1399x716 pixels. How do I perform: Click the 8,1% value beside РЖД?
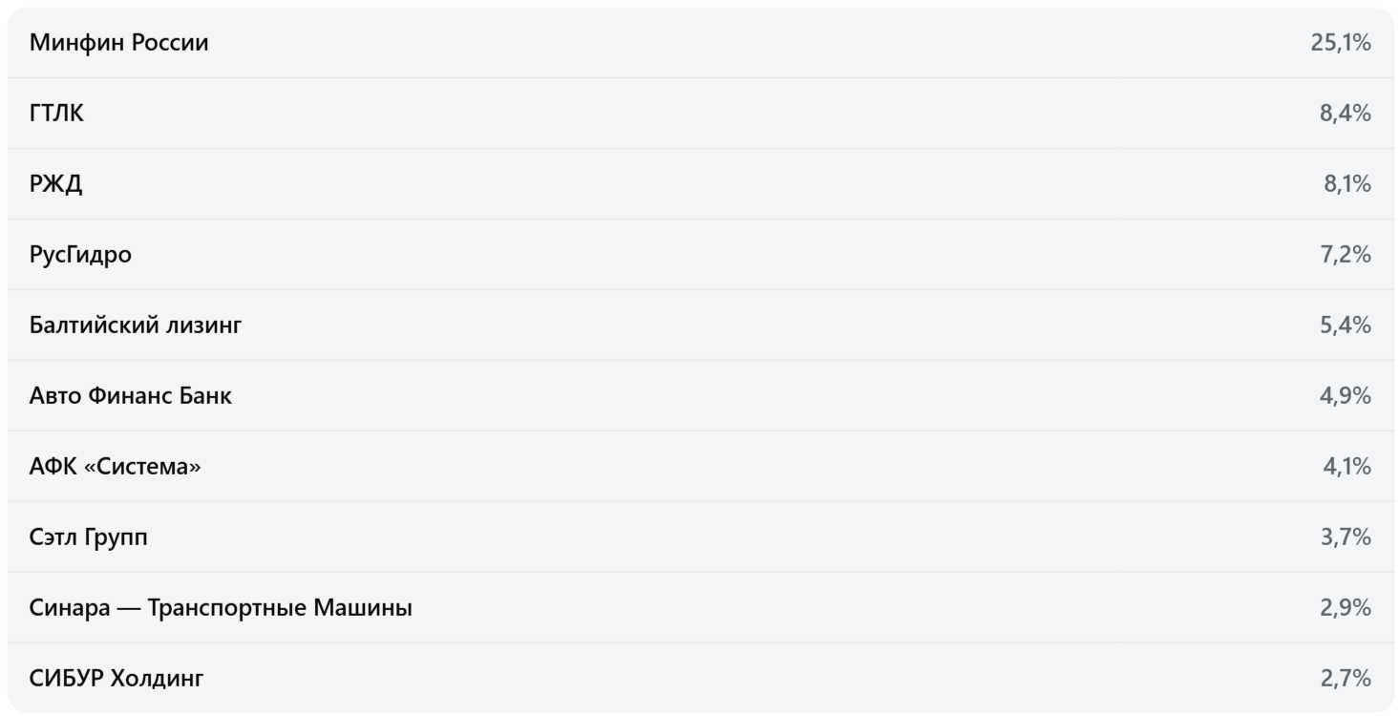(x=1346, y=184)
